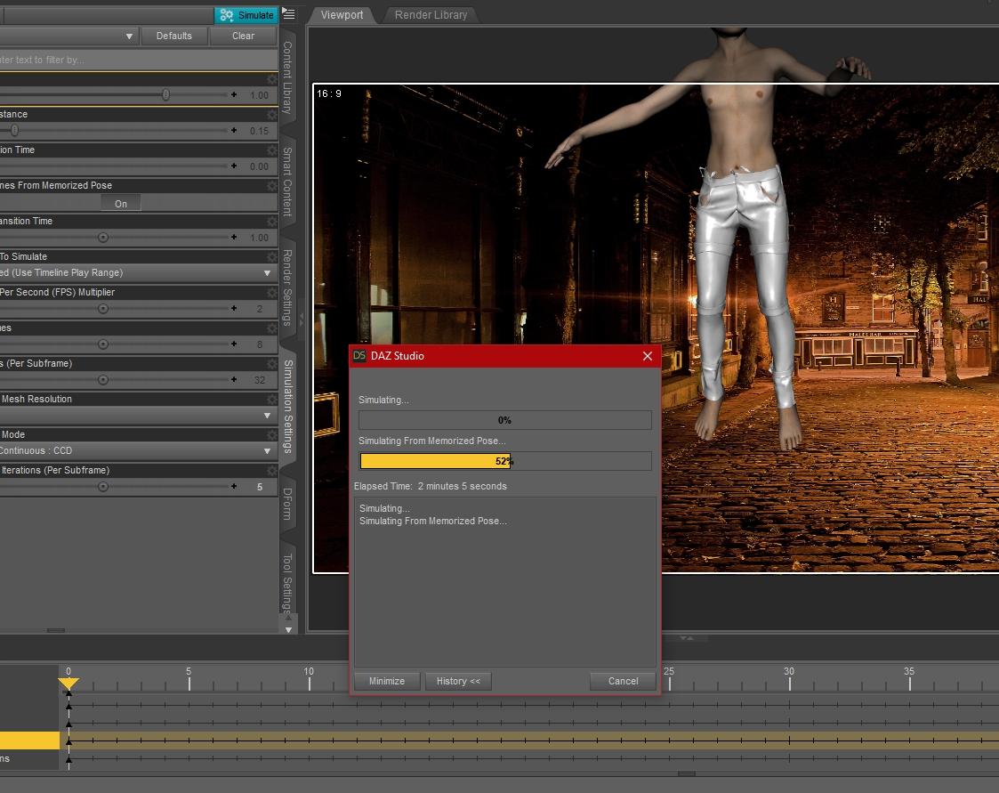999x793 pixels.
Task: Open the Content Library side tab
Action: 287,77
